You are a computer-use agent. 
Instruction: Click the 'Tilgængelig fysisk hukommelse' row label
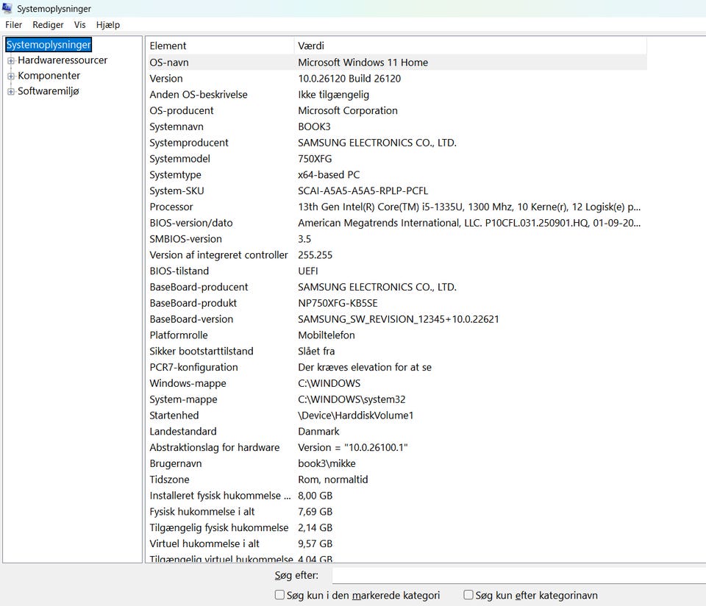coord(219,527)
